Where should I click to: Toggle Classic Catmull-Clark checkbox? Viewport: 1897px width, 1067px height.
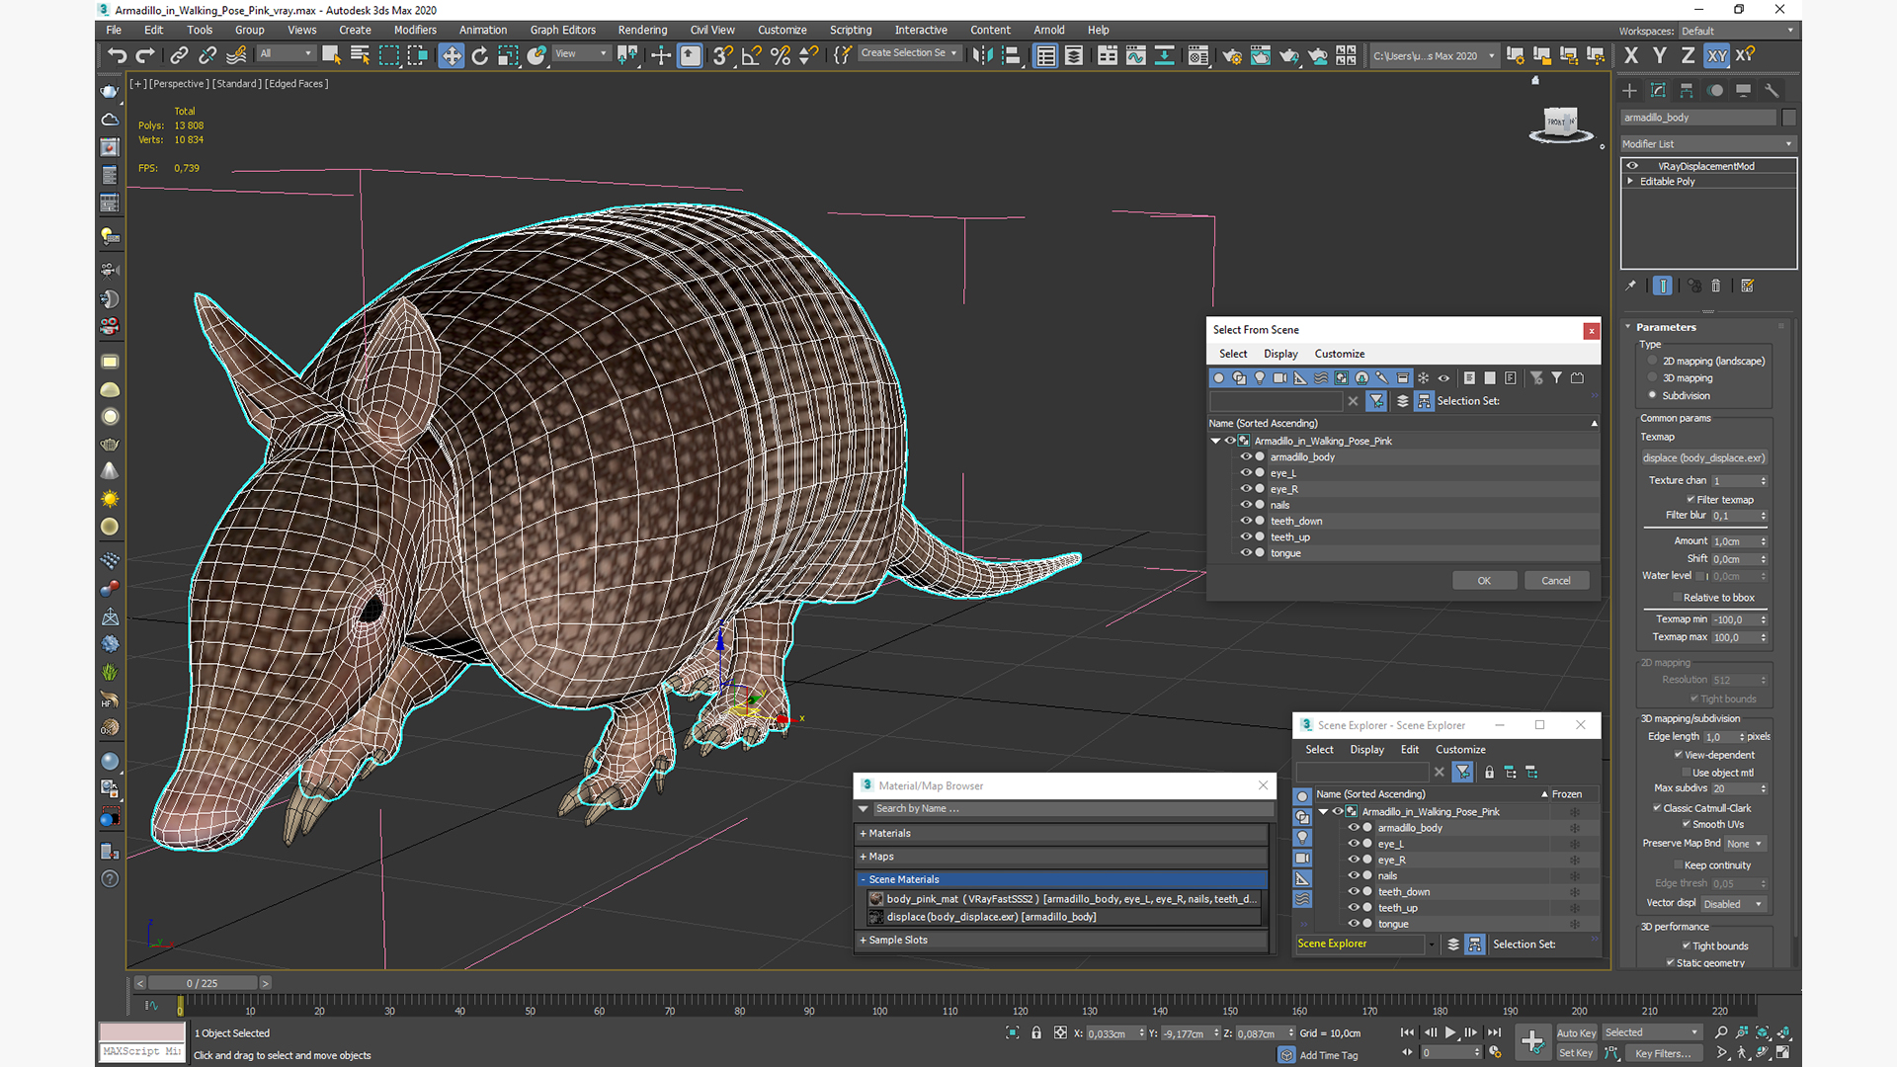1657,807
